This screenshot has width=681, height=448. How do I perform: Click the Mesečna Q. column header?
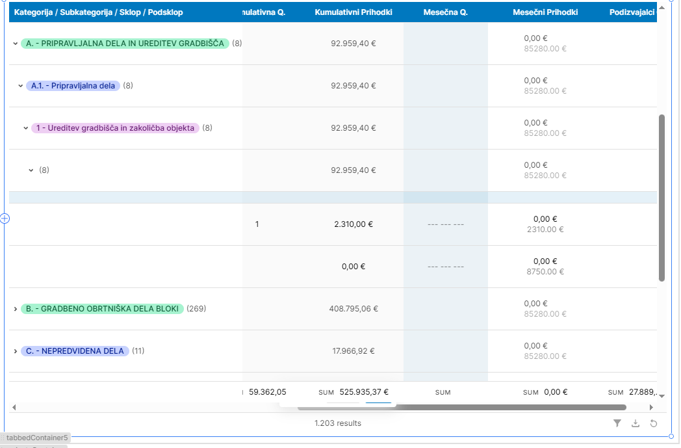coord(445,12)
